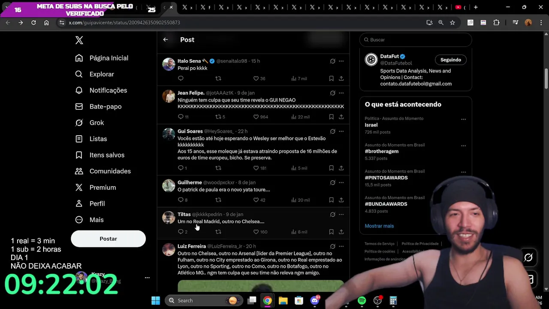Viewport: 549px width, 309px height.
Task: Like Jean Felipe's post with 964 likes
Action: coord(260,117)
